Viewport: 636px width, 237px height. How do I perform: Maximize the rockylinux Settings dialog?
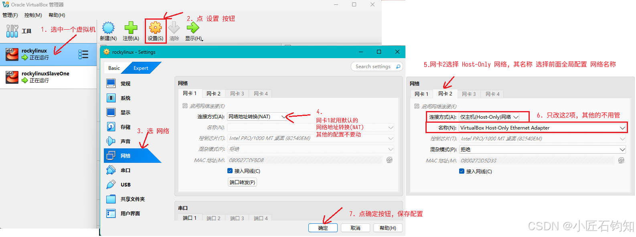[379, 52]
